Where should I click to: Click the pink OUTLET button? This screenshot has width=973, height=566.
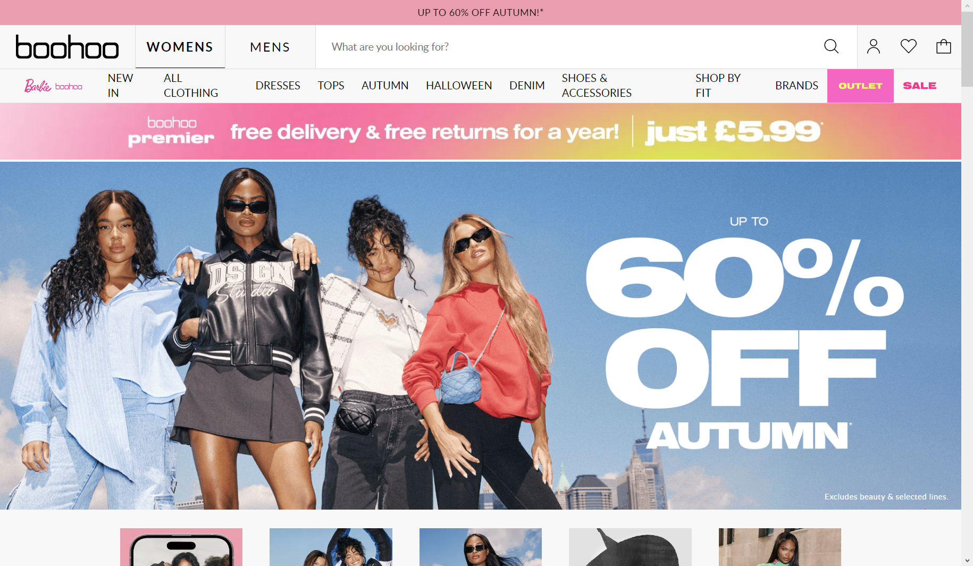click(860, 86)
